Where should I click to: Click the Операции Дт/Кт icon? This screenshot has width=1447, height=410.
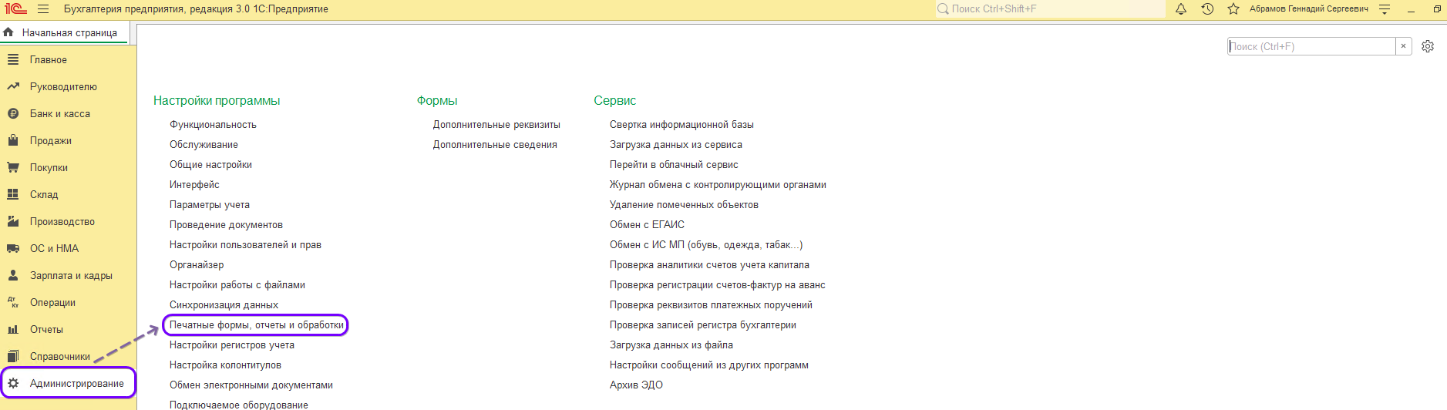pos(13,302)
